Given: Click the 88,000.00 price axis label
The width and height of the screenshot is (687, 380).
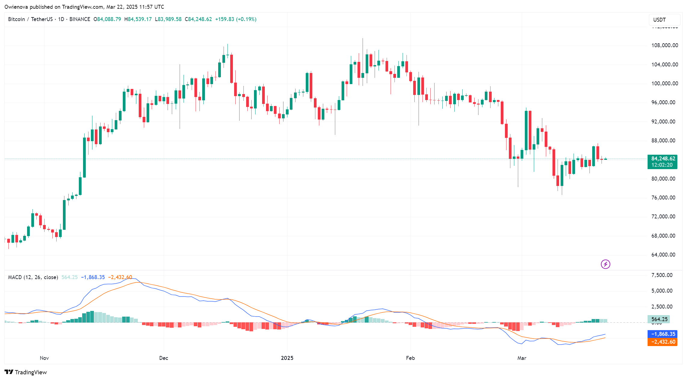Looking at the screenshot, I should pos(663,141).
